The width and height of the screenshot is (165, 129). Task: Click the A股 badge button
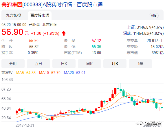click(x=154, y=16)
